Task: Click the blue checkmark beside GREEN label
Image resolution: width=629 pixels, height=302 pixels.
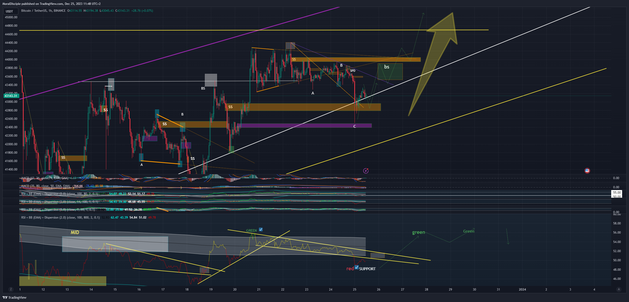Action: click(261, 229)
